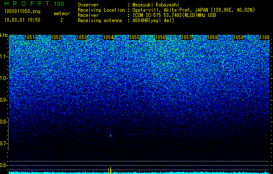The image size is (273, 174).
Task: Click the 0.6 kHz axis label
Action: (4, 165)
